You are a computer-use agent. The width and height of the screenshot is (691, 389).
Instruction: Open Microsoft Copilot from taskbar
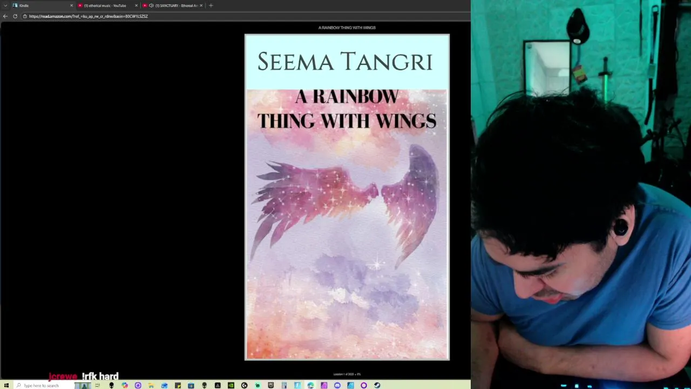(x=125, y=385)
